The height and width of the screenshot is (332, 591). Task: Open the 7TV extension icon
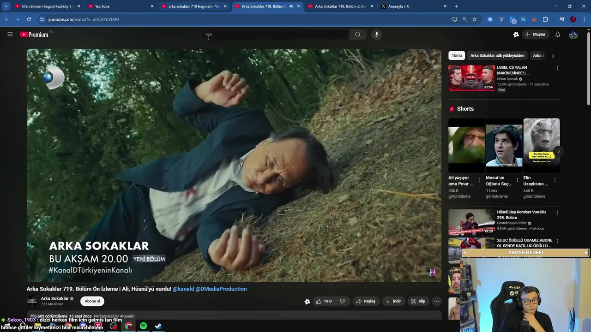[x=524, y=19]
